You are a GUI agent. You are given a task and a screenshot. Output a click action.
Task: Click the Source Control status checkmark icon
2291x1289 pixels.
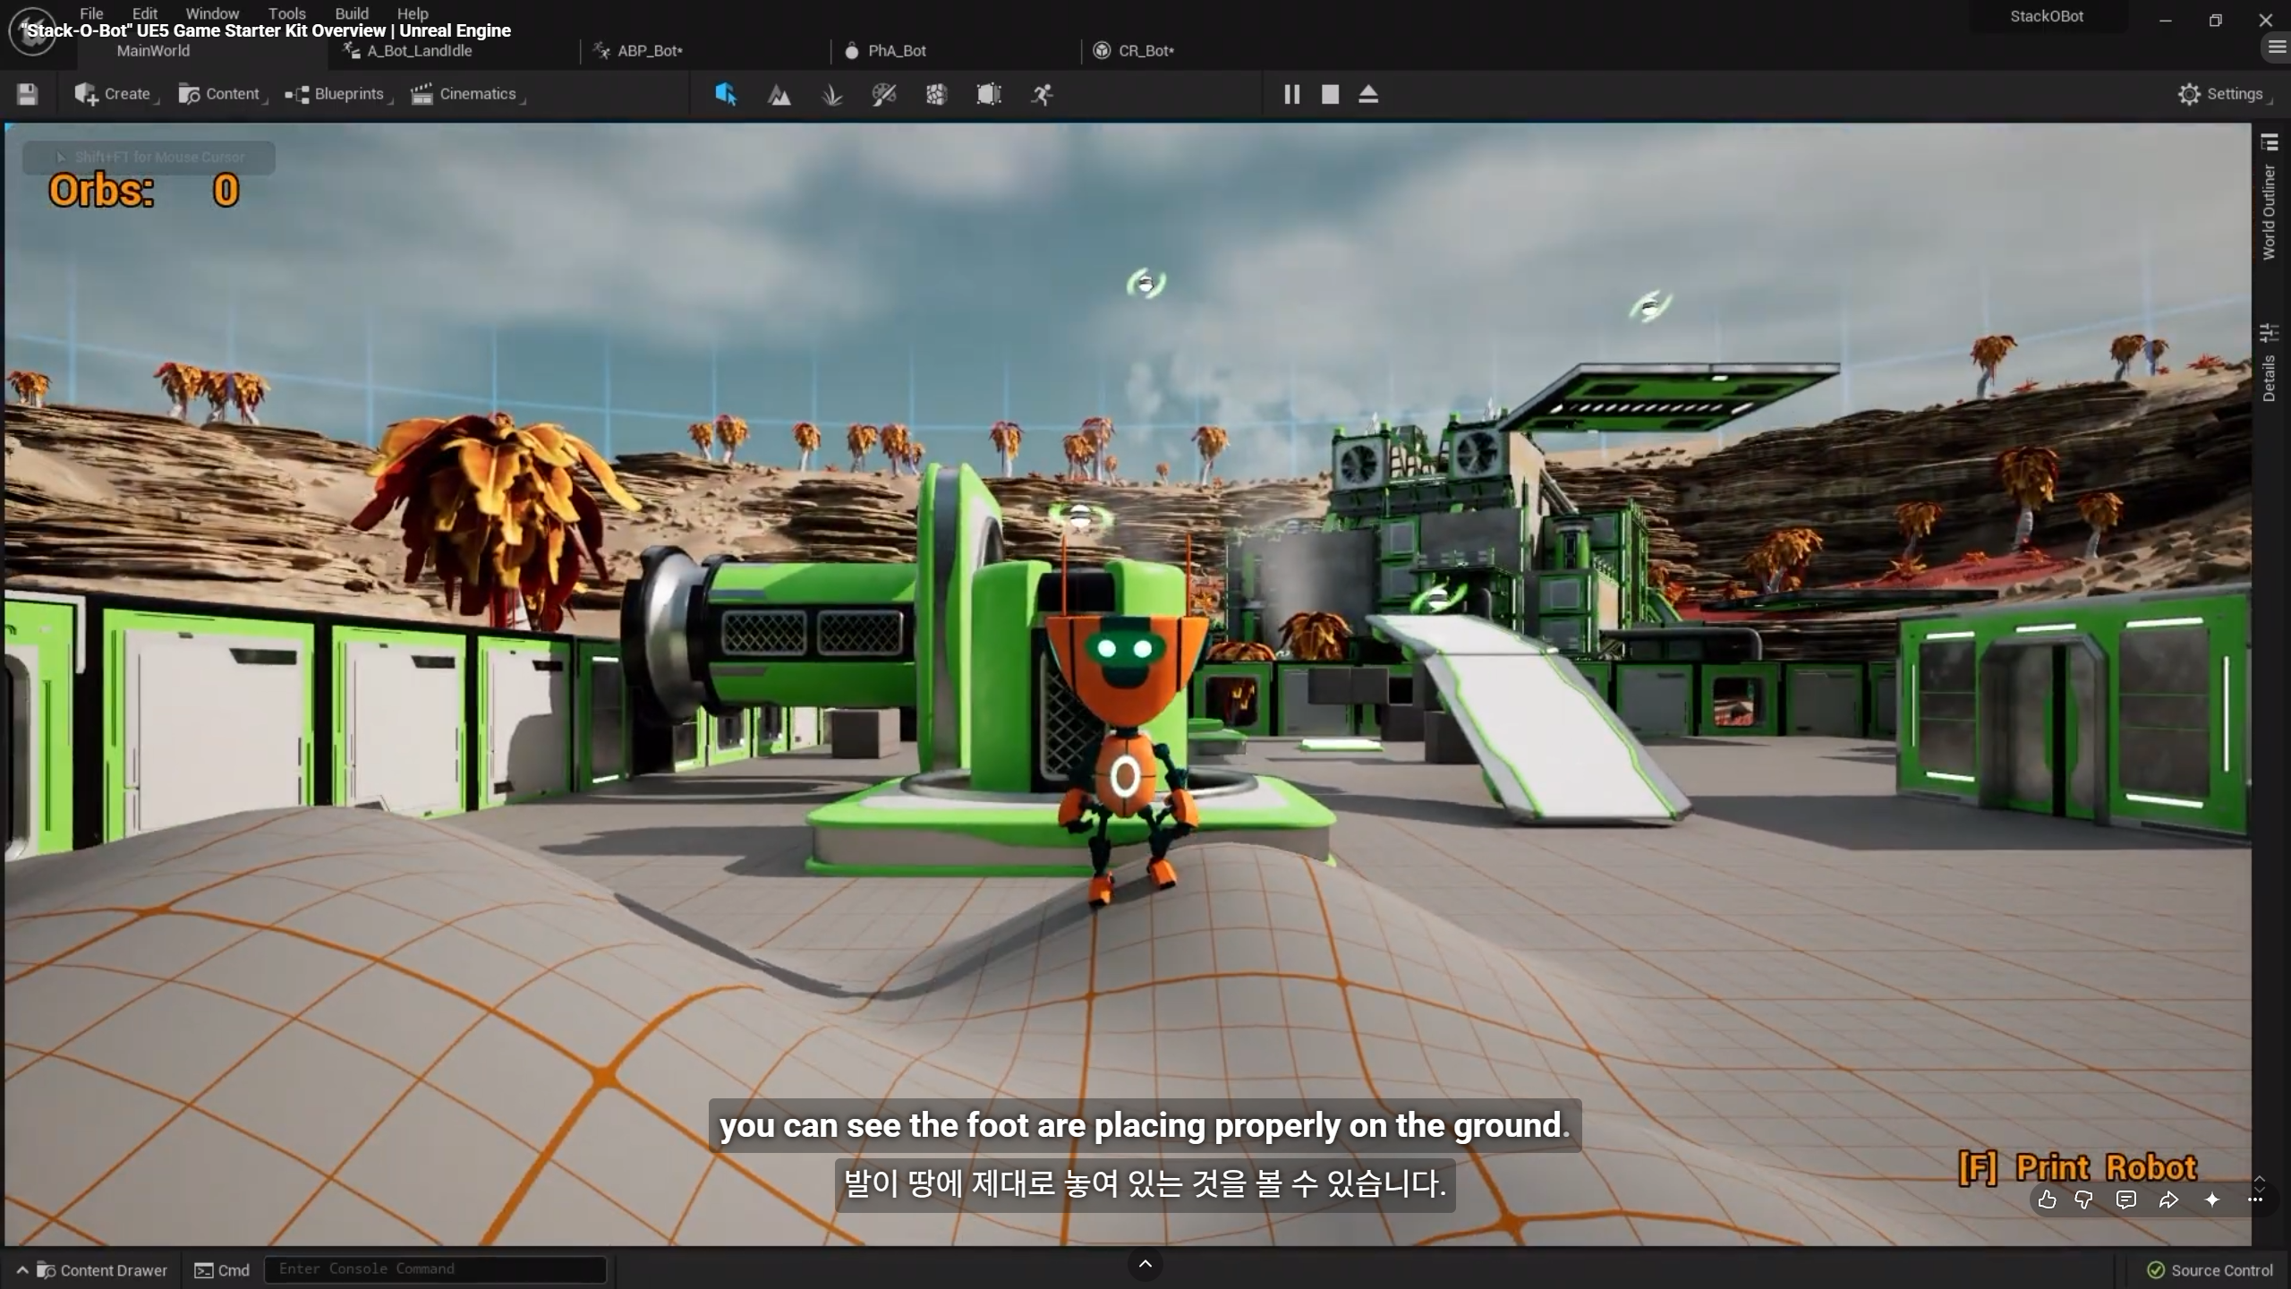pyautogui.click(x=2156, y=1270)
